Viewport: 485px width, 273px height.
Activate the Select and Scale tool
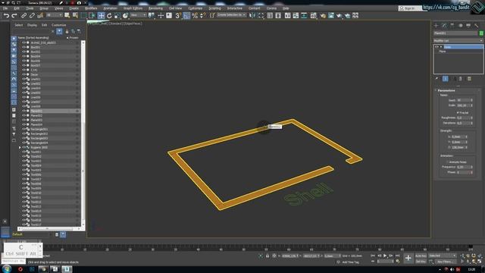tap(117, 15)
